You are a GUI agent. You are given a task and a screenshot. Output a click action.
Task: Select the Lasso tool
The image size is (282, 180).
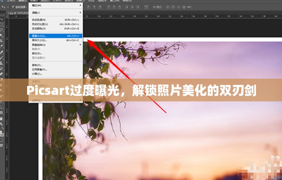pyautogui.click(x=2, y=30)
